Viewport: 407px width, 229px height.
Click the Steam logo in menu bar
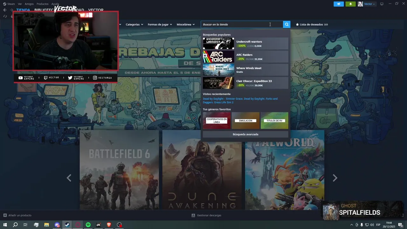(x=4, y=4)
